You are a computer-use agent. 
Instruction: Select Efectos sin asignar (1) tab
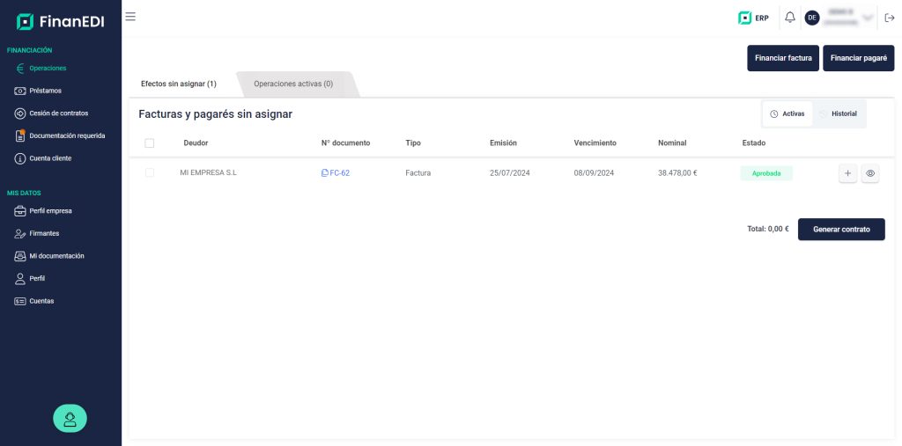[x=179, y=84]
